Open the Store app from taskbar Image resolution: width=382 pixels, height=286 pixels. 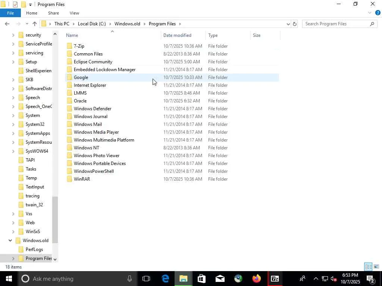click(x=201, y=279)
